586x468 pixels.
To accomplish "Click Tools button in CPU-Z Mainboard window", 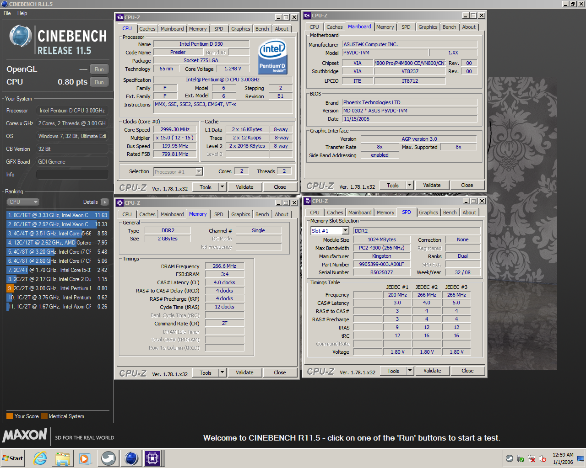I will coord(393,186).
